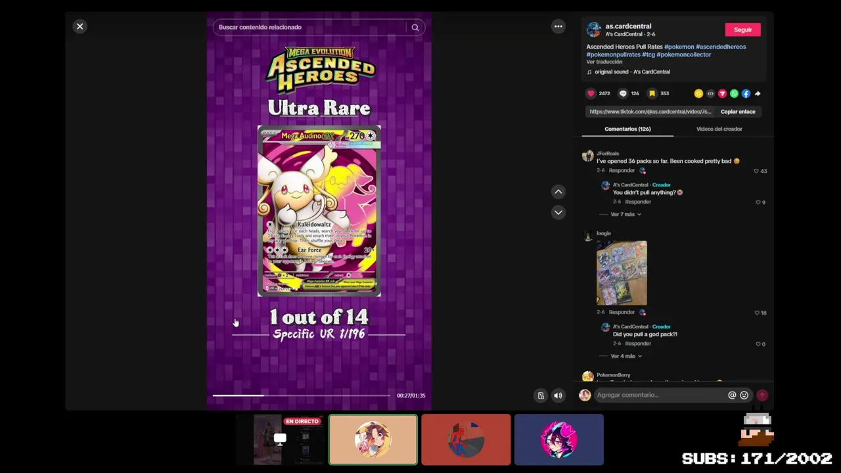The height and width of the screenshot is (473, 841).
Task: Switch to Videos del creador tab
Action: [719, 129]
